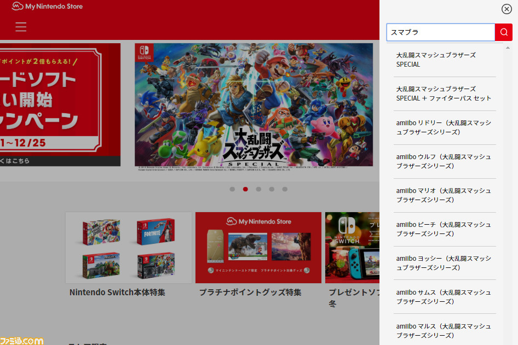Click scroll-up arrow of suggestion list
The height and width of the screenshot is (345, 518).
[508, 48]
